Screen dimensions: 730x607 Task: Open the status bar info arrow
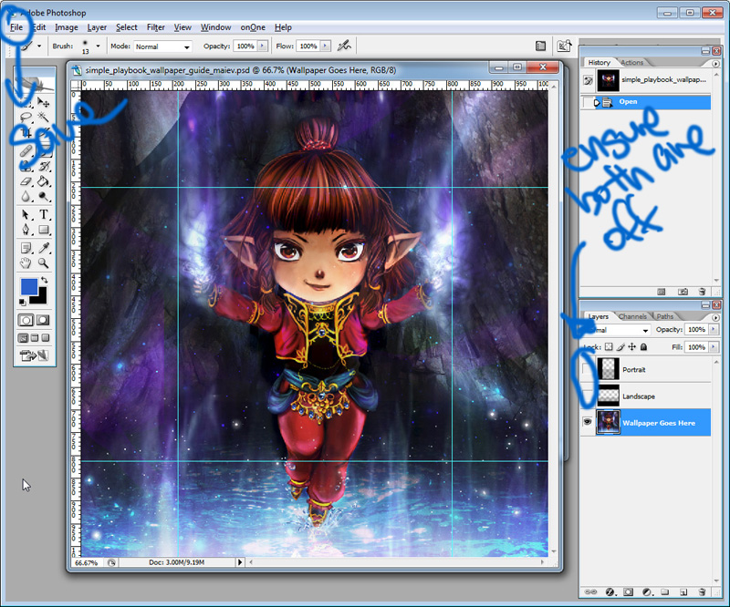tap(240, 562)
